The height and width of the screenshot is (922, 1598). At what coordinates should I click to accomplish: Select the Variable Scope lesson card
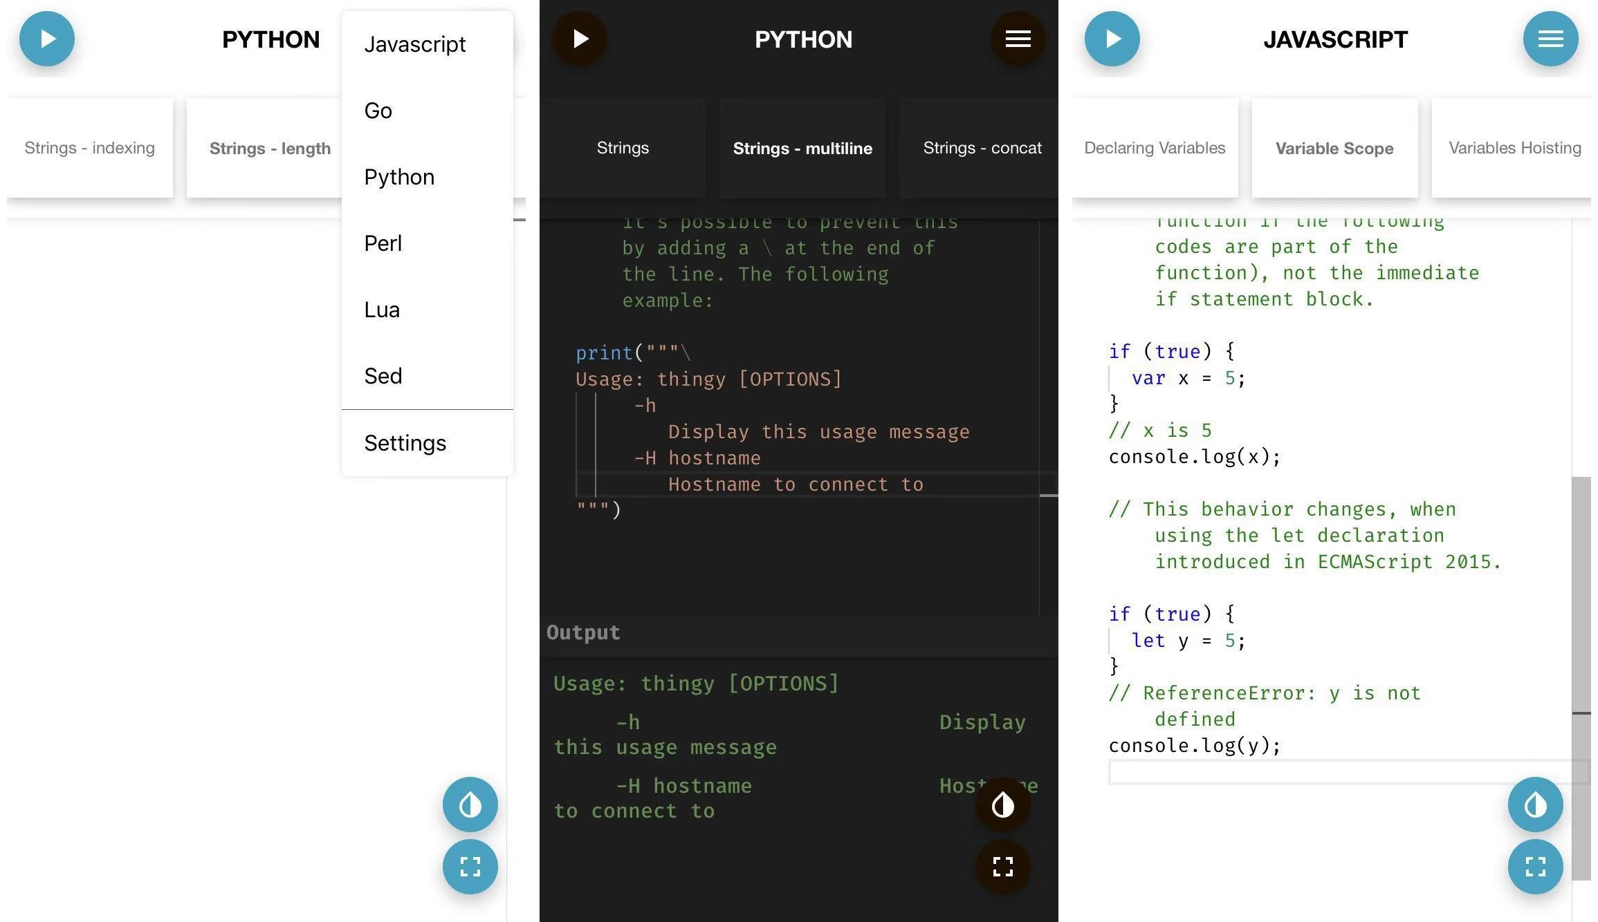1335,148
